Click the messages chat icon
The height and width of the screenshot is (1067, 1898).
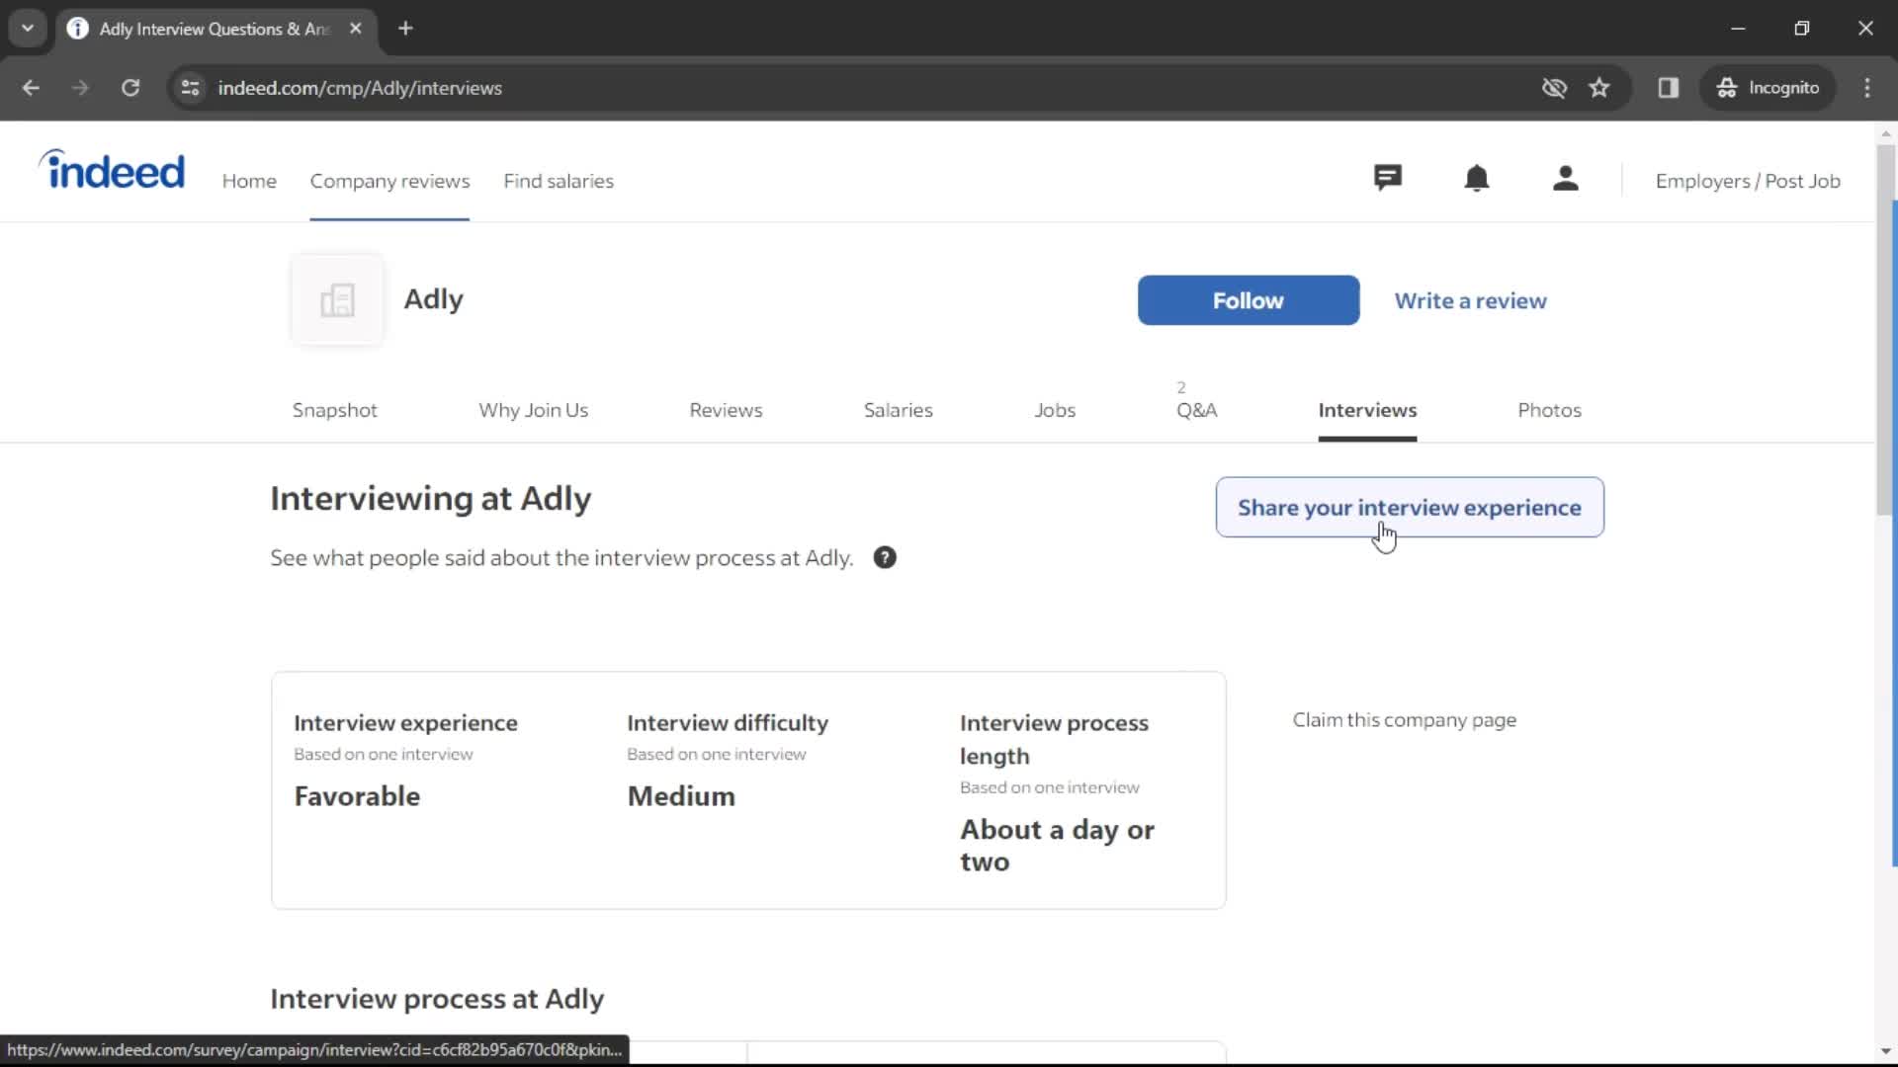click(x=1387, y=179)
